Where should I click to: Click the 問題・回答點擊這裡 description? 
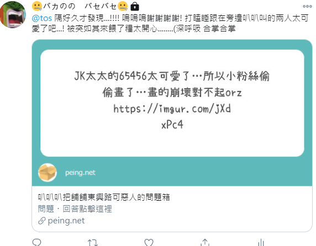pos(75,209)
